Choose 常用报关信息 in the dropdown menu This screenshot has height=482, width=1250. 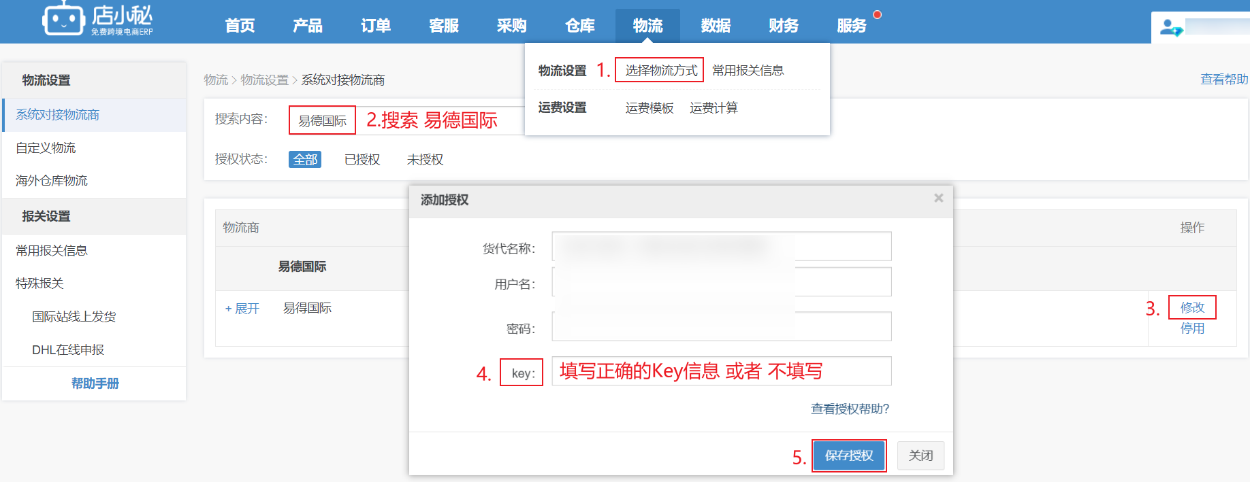point(748,70)
